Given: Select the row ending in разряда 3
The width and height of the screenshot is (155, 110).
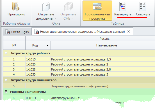Looking at the screenshot, I should tap(103, 74).
